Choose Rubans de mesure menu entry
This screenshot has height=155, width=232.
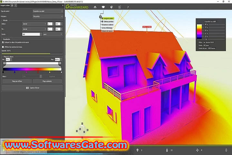[107, 31]
